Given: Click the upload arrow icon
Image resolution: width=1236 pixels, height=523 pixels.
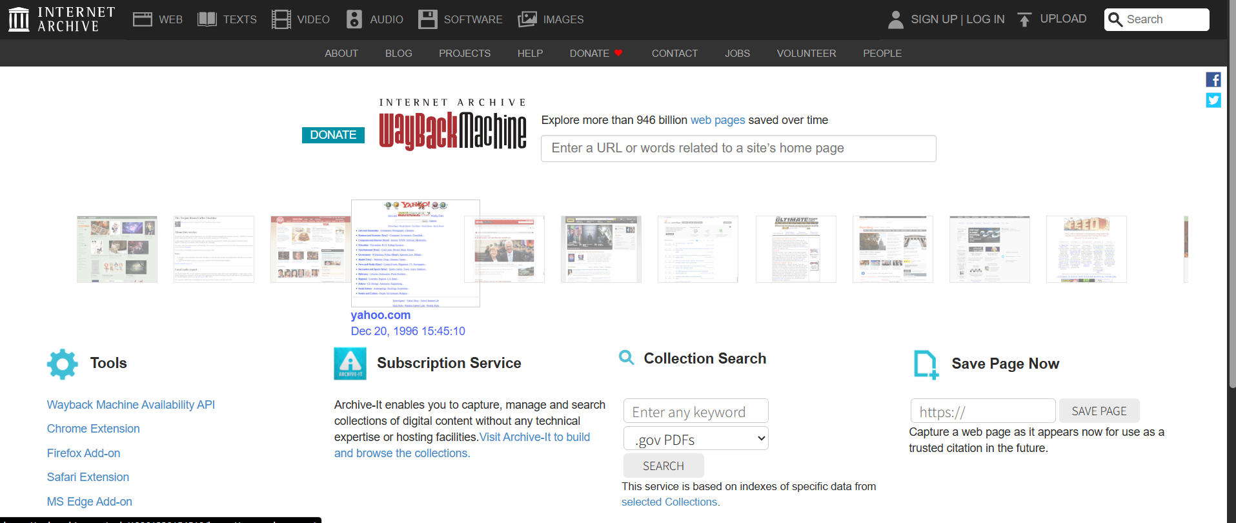Looking at the screenshot, I should pyautogui.click(x=1024, y=19).
